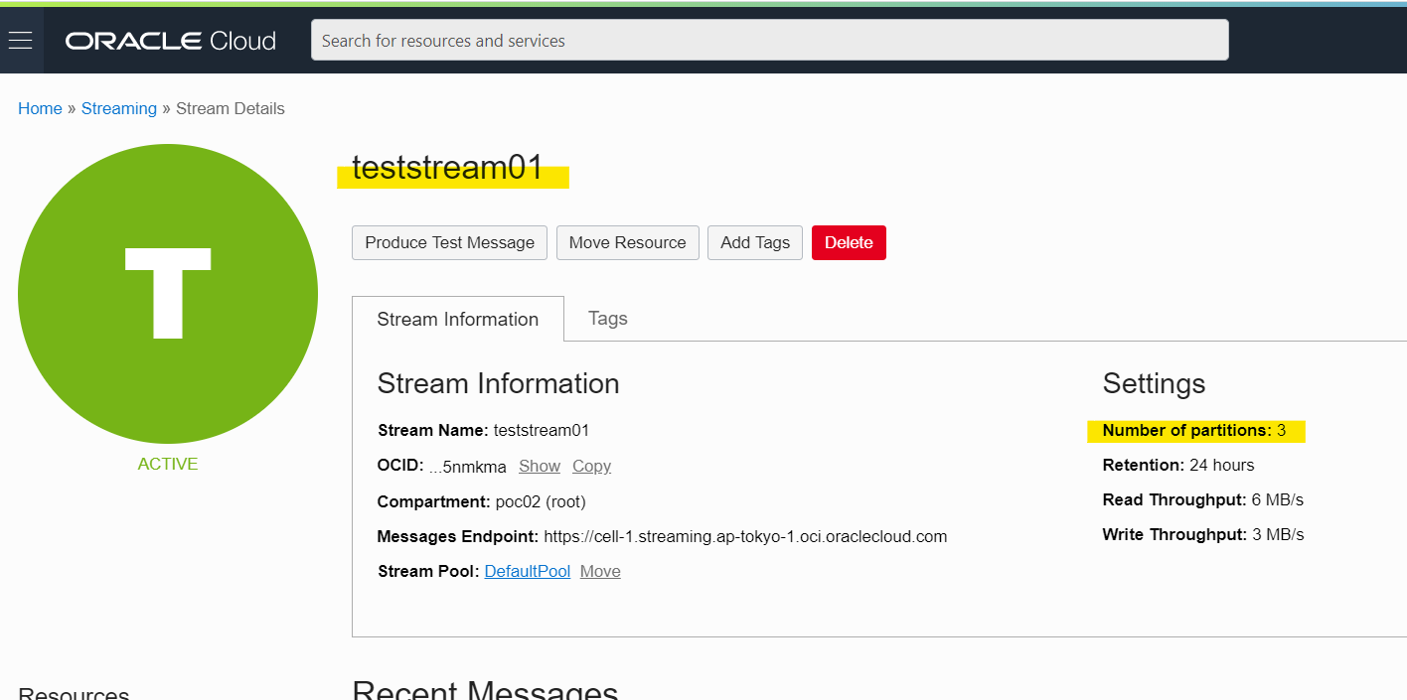Viewport: 1407px width, 700px height.
Task: Go to Home breadcrumb link
Action: click(40, 108)
